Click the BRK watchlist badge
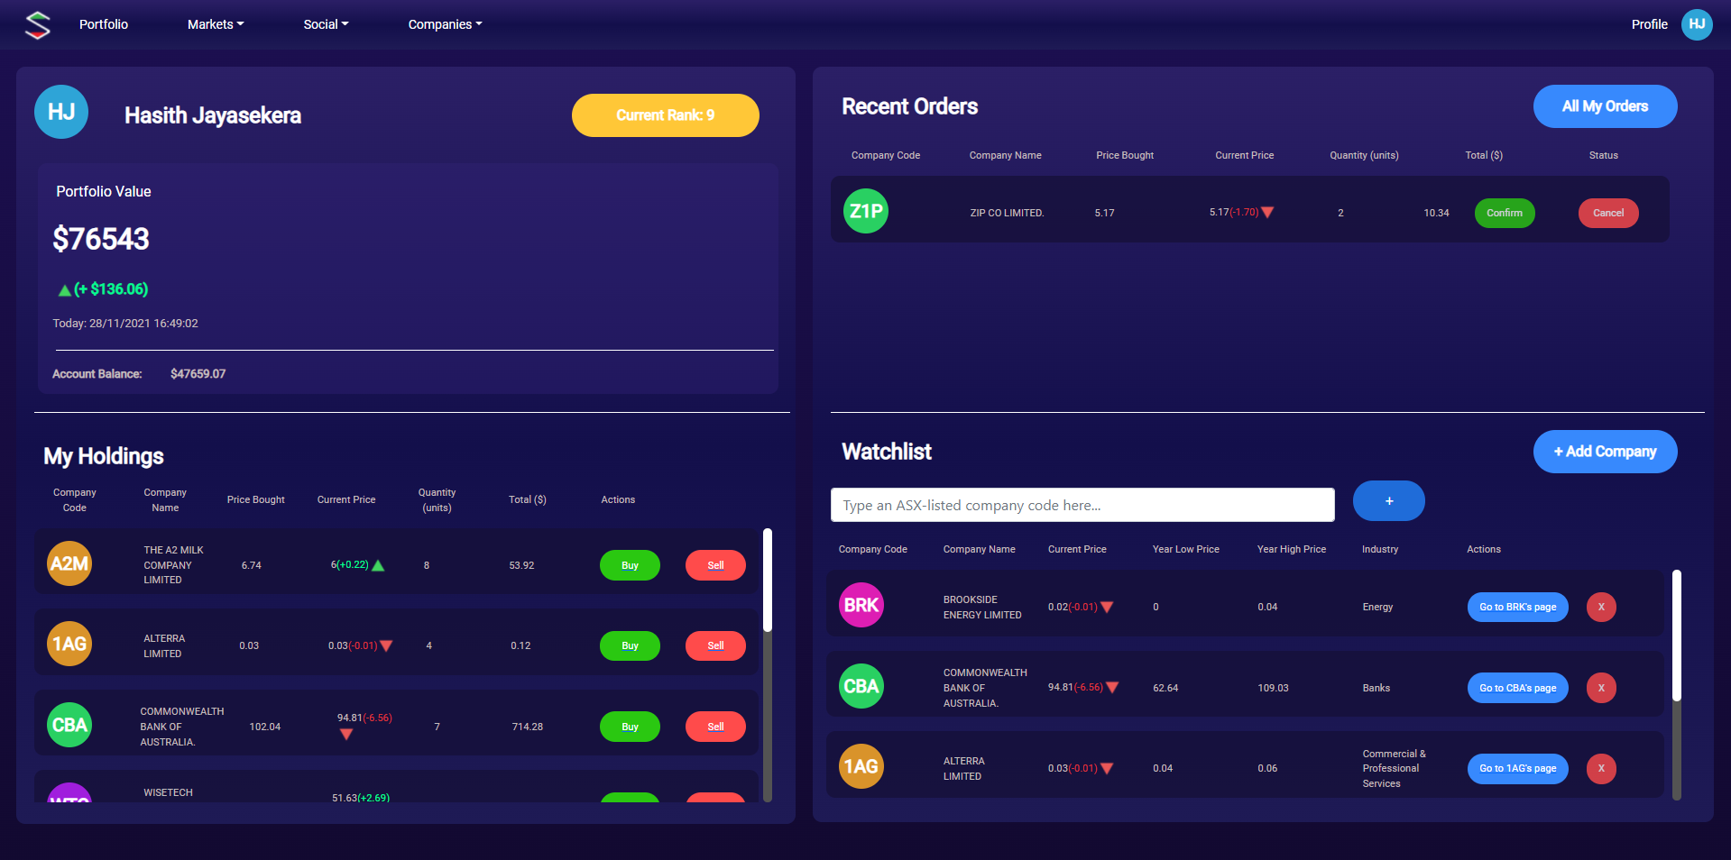This screenshot has height=860, width=1731. click(861, 605)
